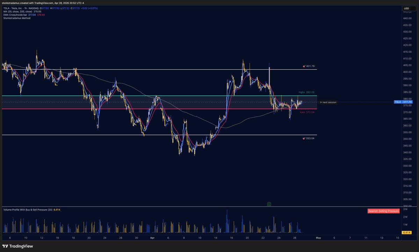
Task: Click the high value H377.93
Action: point(55,8)
